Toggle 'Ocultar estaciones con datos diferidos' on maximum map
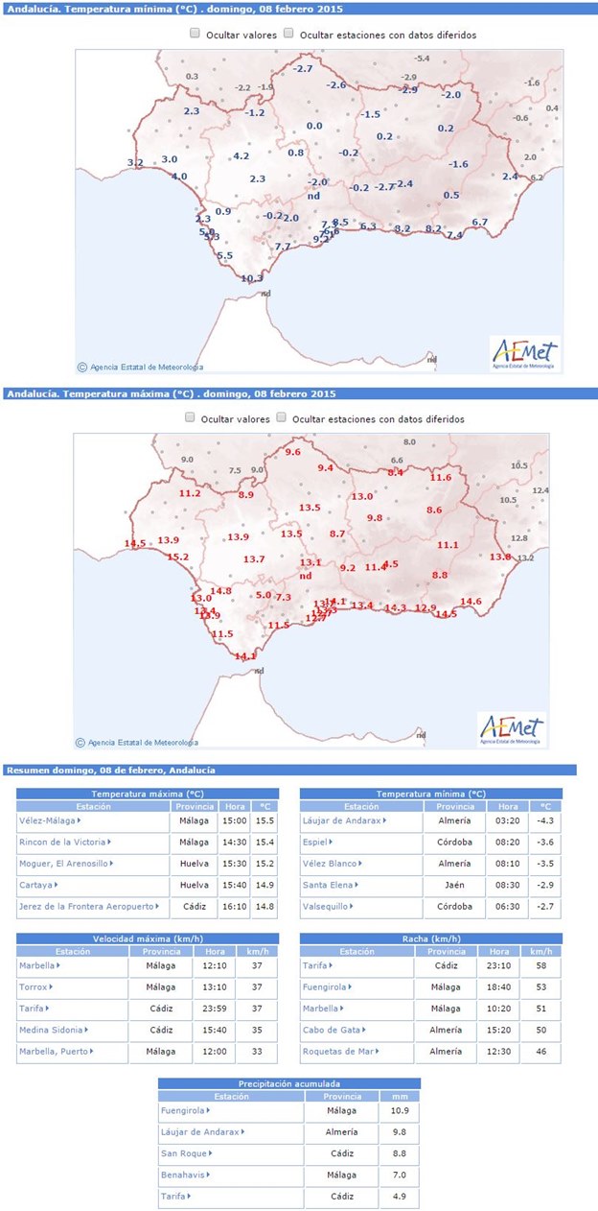 pyautogui.click(x=282, y=418)
